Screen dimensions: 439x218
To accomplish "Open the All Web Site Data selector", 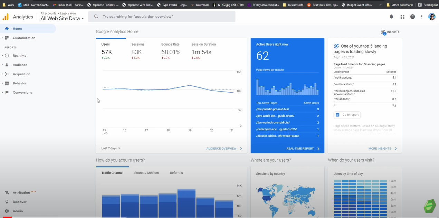I will click(x=62, y=19).
